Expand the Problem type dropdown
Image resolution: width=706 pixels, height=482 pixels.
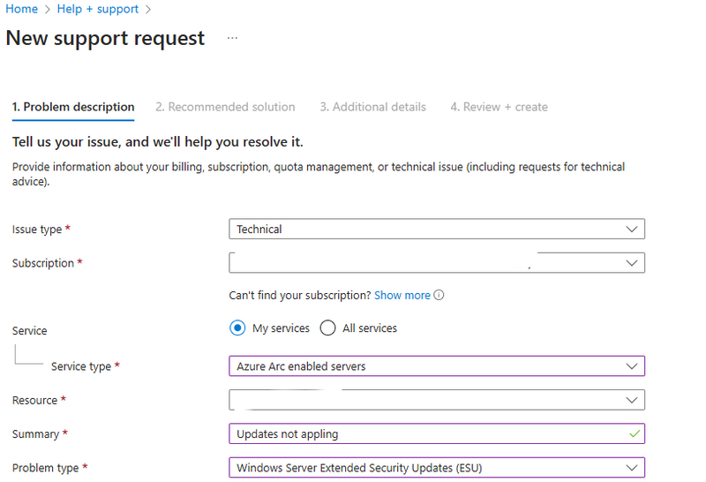click(x=436, y=468)
